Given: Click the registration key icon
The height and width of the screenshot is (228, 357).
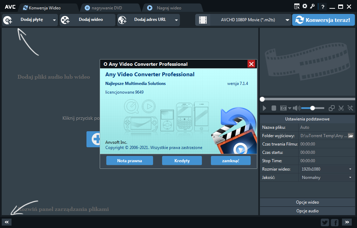Looking at the screenshot, I should 312,6.
